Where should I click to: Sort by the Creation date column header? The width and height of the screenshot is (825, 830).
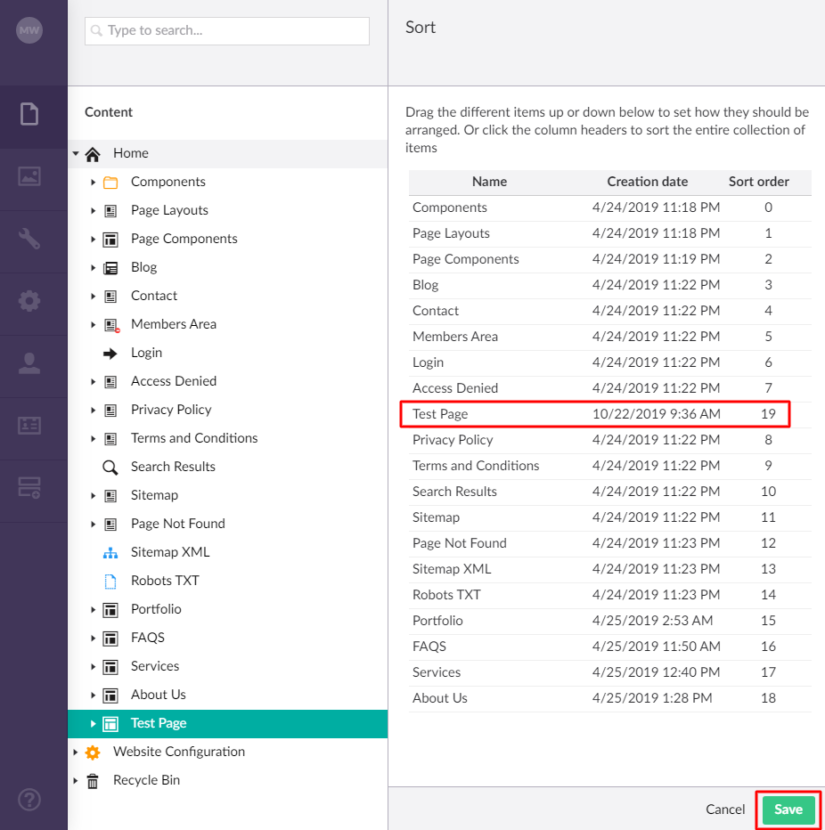click(647, 182)
